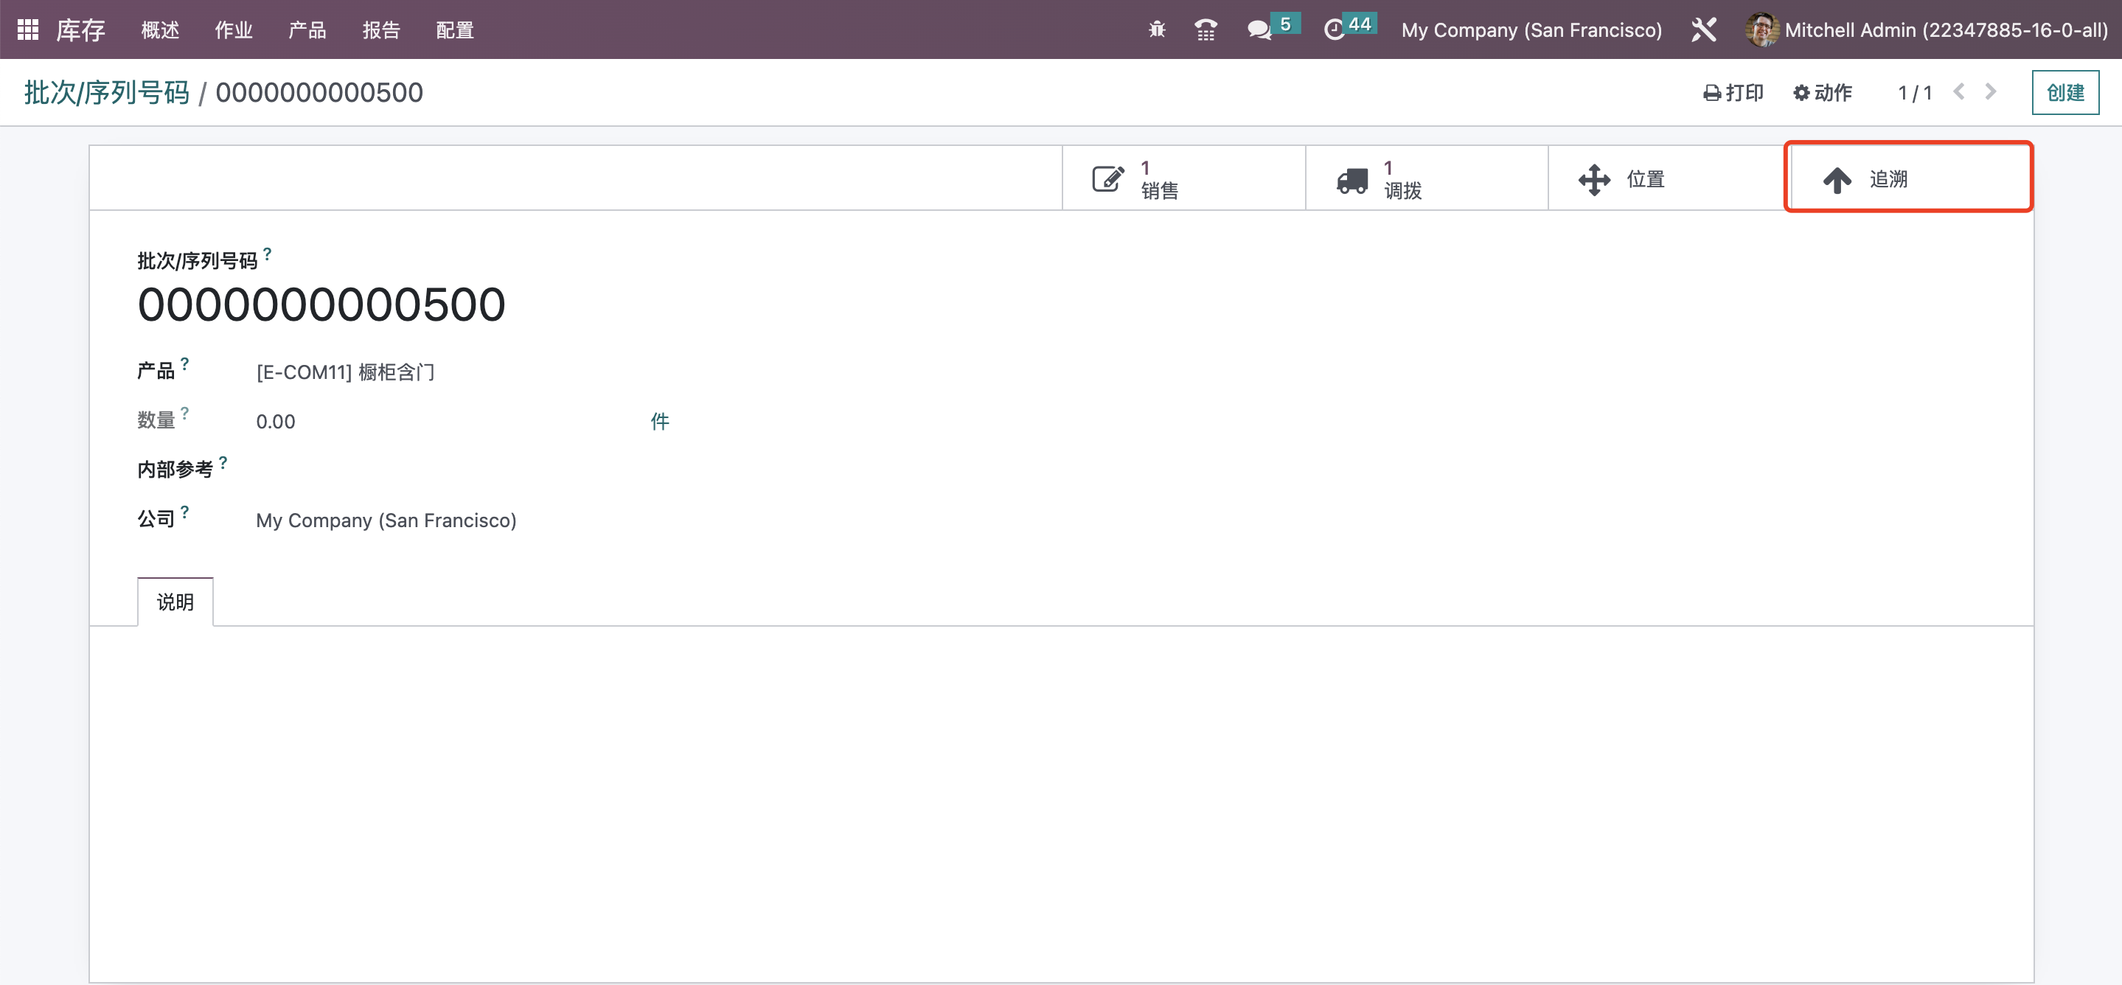This screenshot has height=985, width=2122.
Task: Click the activities badge showing 44
Action: pyautogui.click(x=1360, y=23)
